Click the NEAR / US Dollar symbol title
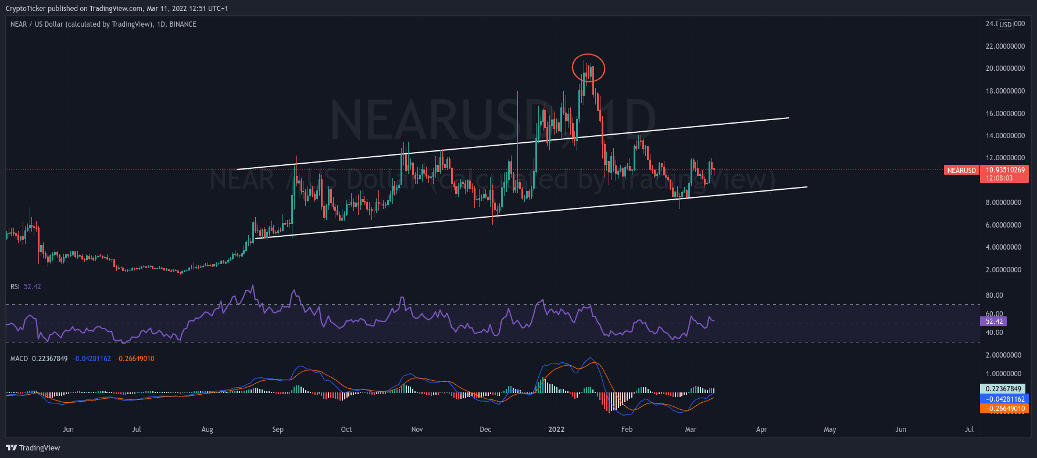Viewport: 1037px width, 458px height. [81, 24]
